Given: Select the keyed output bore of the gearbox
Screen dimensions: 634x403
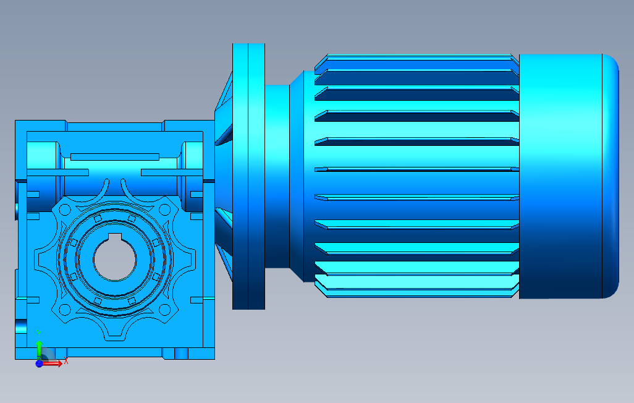Looking at the screenshot, I should click(x=115, y=257).
